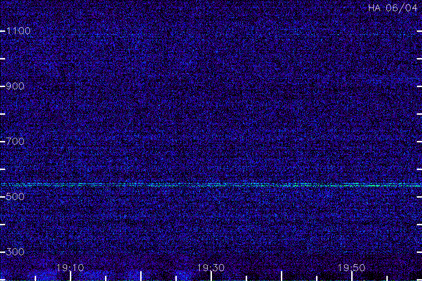Screen dimensions: 422x281
Task: Click the 19:30 time axis label
Action: (211, 268)
